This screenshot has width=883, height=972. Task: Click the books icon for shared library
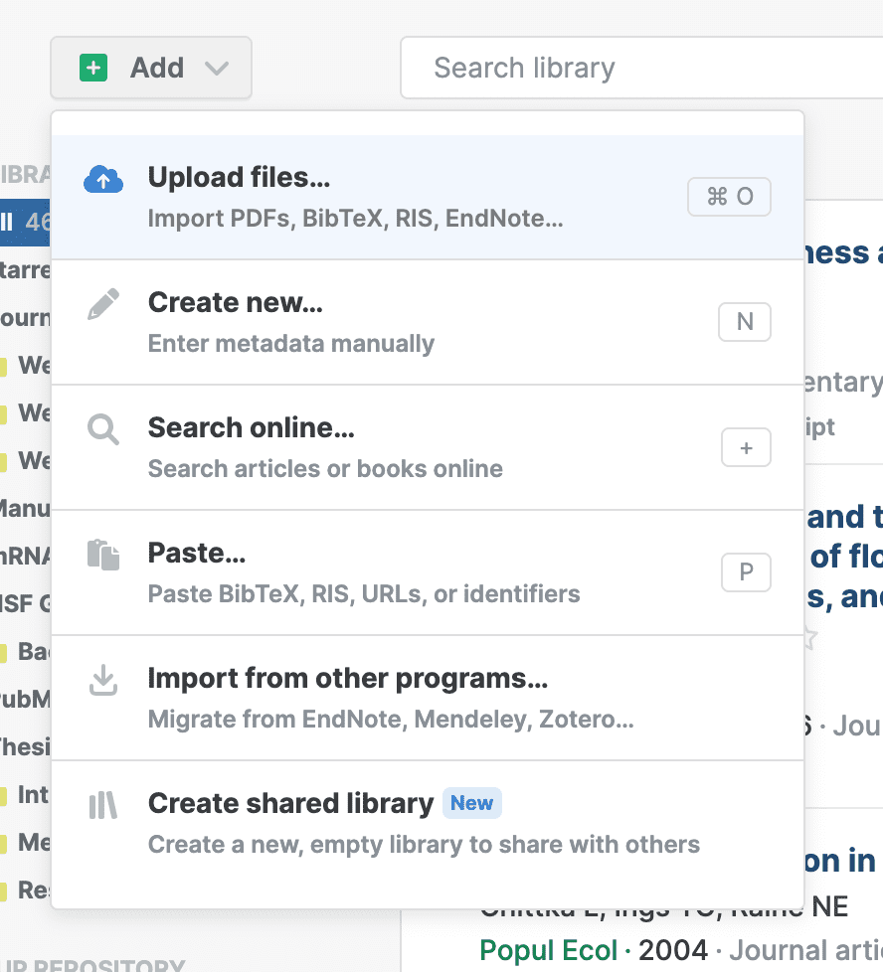pyautogui.click(x=103, y=805)
